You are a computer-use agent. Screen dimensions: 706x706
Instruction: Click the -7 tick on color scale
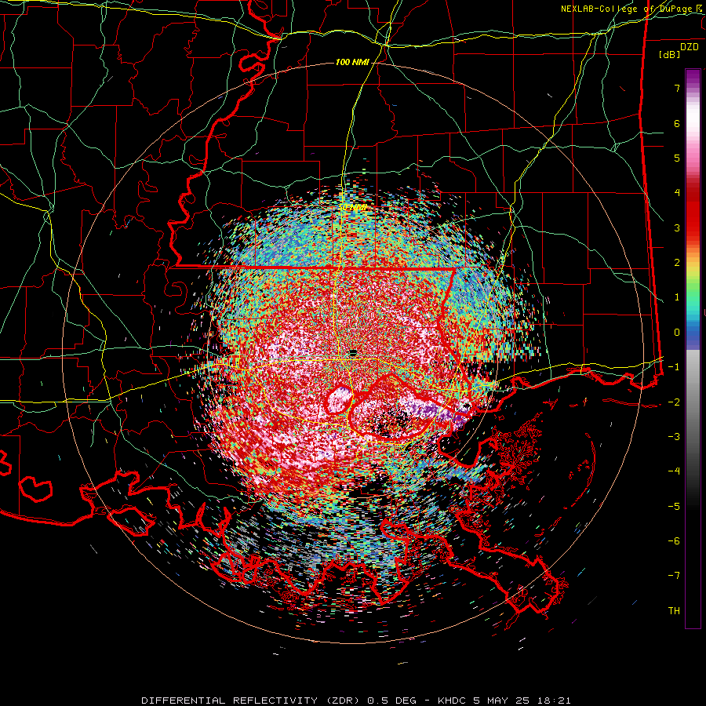pos(674,576)
